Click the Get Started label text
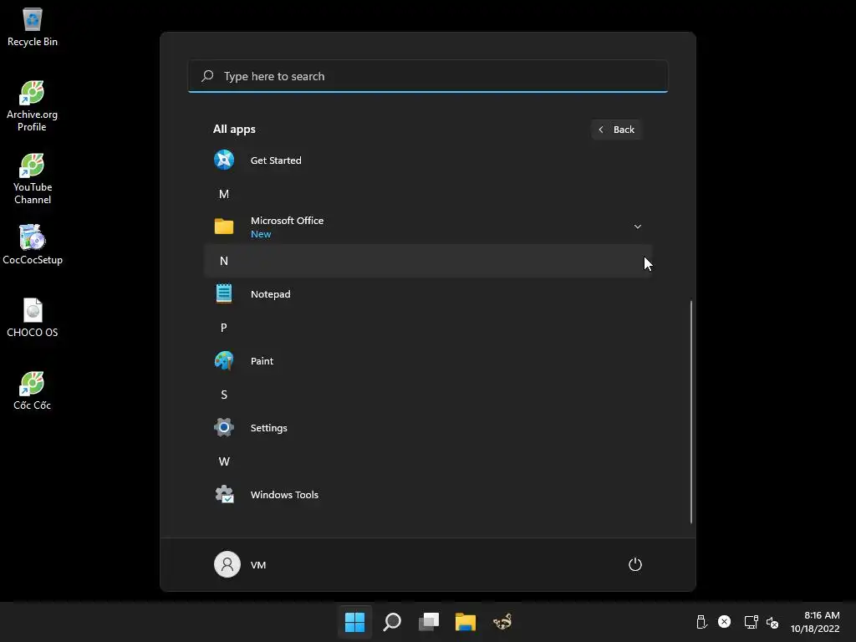Viewport: 856px width, 642px height. click(x=276, y=160)
